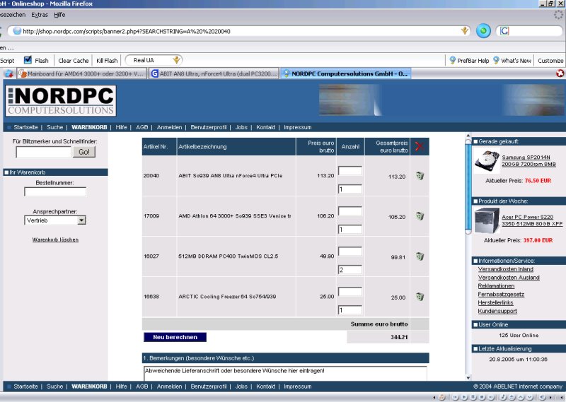Toggle the Flash checkbox in PrefBar

tap(28, 60)
